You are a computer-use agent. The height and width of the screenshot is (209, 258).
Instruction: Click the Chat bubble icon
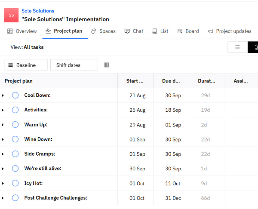coord(127,31)
